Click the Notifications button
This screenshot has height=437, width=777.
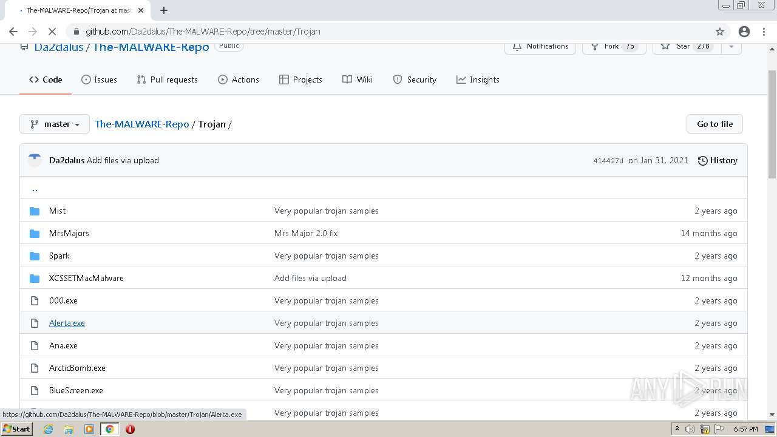pos(540,47)
